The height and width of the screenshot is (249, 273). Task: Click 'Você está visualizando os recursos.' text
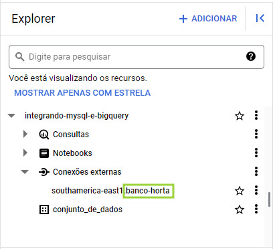(x=78, y=78)
